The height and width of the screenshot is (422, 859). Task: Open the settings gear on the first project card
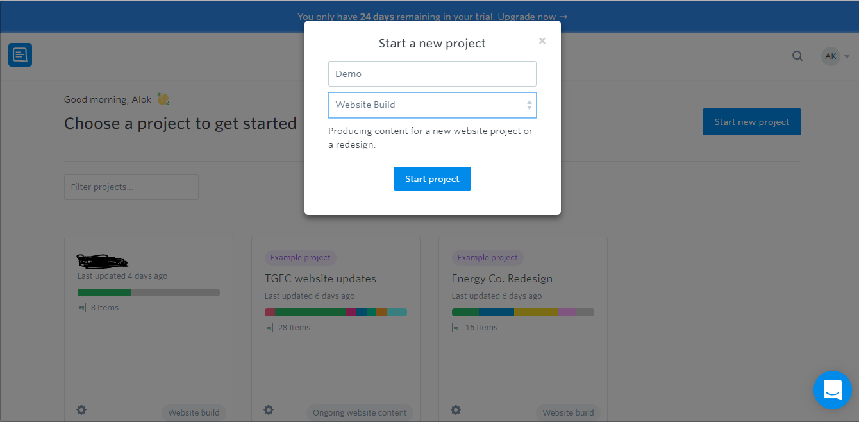click(81, 409)
